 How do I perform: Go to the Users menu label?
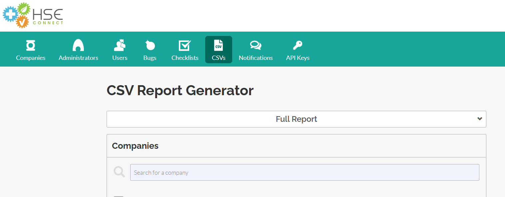tap(120, 58)
